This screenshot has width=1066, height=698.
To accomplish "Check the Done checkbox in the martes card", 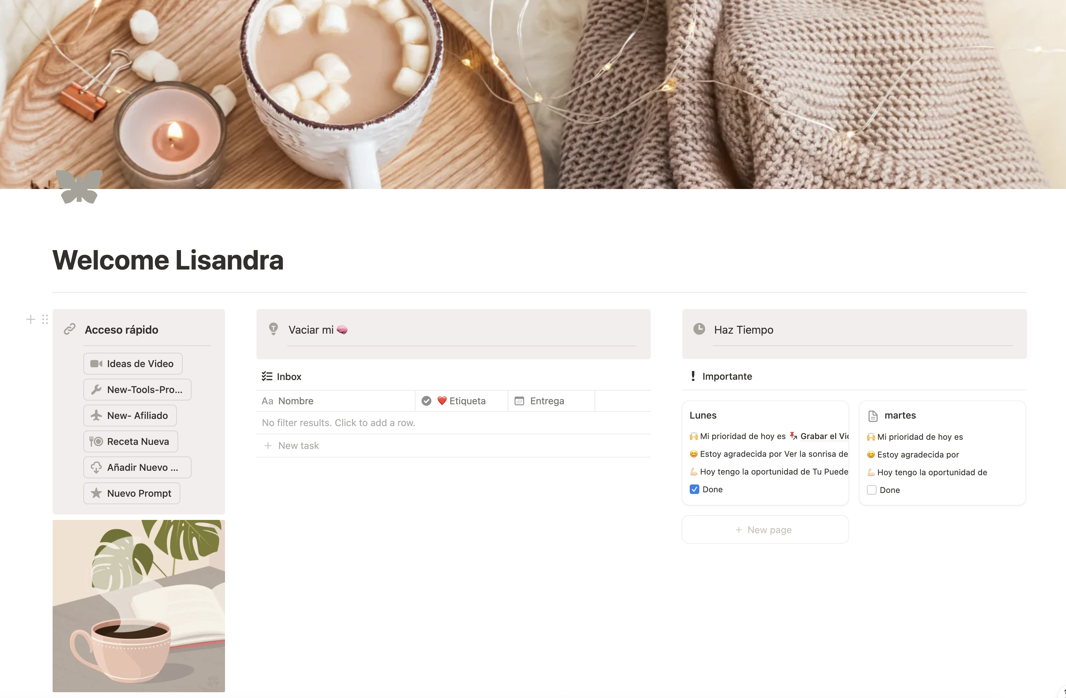I will coord(872,490).
